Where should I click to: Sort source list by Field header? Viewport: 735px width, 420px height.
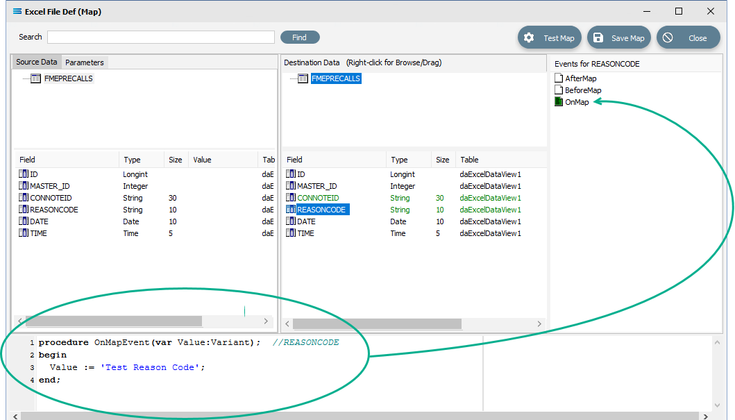(67, 160)
